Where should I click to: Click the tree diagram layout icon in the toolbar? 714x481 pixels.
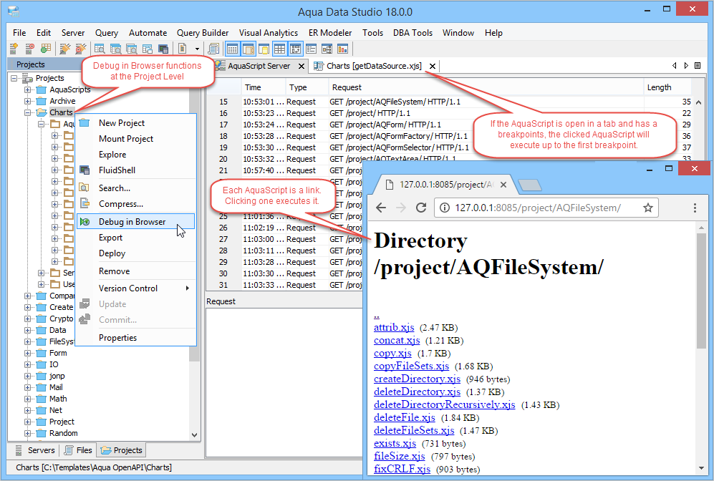(327, 49)
